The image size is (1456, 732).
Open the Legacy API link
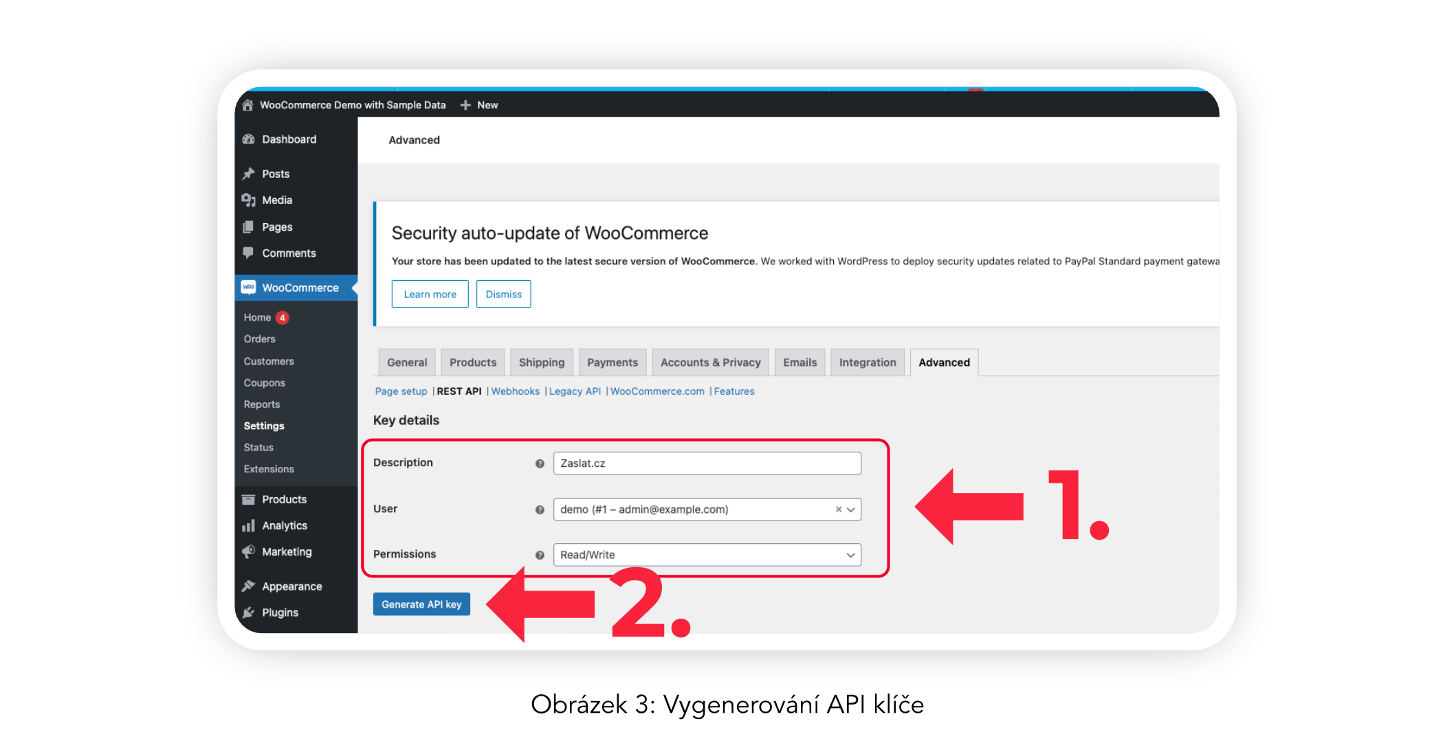pyautogui.click(x=575, y=391)
